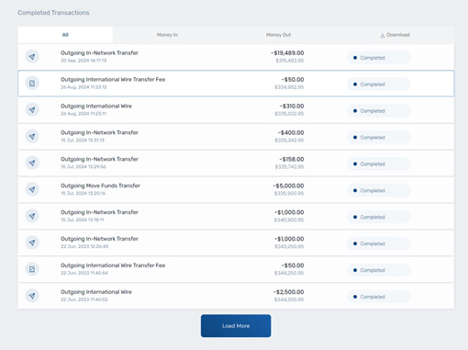
Task: Click paper plane icon for -$2,500.00 wire
Action: pyautogui.click(x=32, y=296)
